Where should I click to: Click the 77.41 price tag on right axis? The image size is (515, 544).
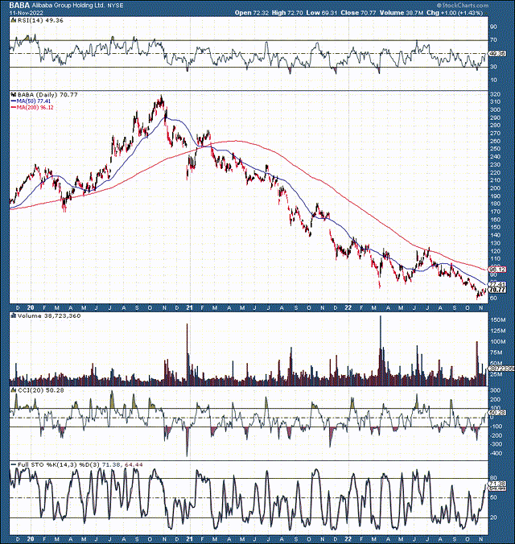497,284
